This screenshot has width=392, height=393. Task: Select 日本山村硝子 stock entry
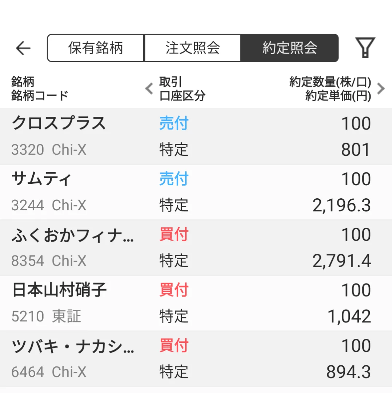click(60, 290)
